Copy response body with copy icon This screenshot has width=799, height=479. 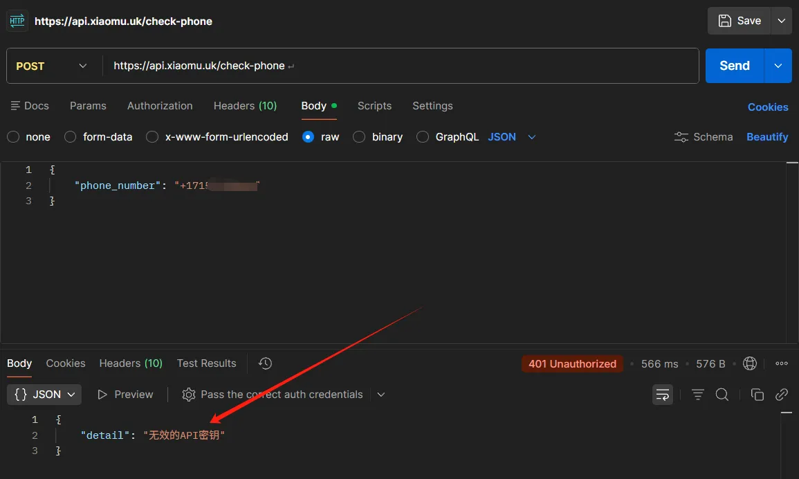[x=757, y=395]
